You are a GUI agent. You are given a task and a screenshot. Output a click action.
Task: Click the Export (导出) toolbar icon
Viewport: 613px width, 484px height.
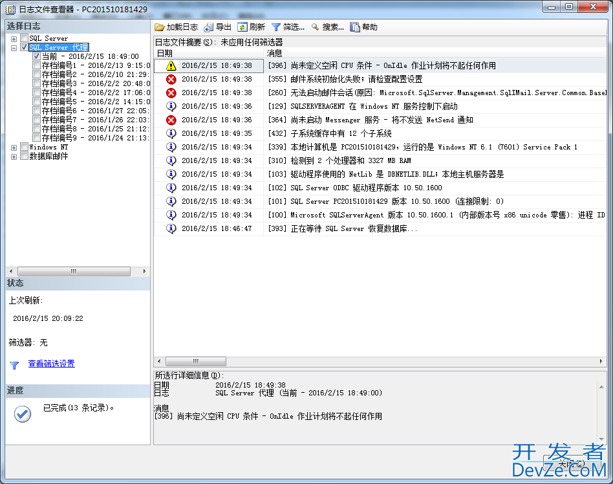pos(209,27)
